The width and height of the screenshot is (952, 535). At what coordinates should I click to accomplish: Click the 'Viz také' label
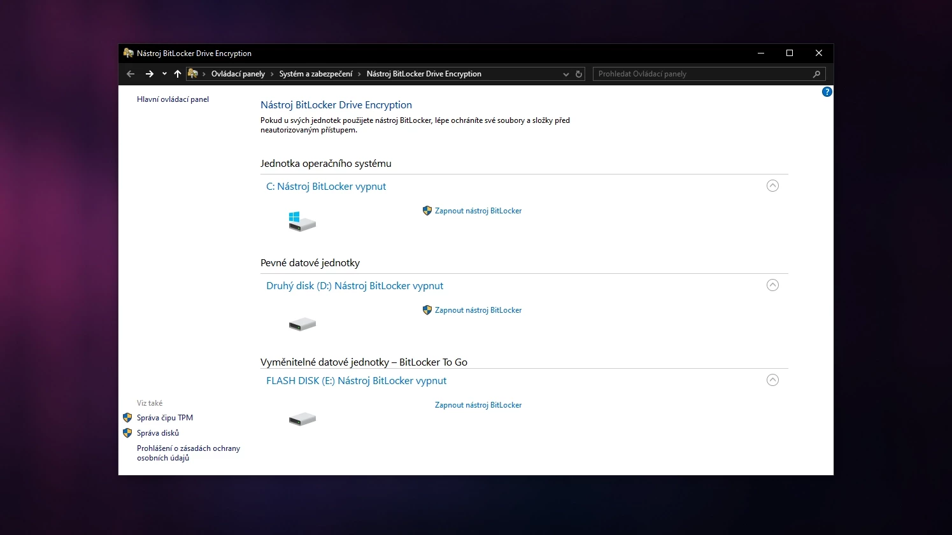[150, 403]
